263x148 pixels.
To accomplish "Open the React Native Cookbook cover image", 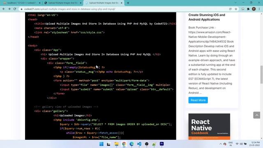I will (209, 127).
